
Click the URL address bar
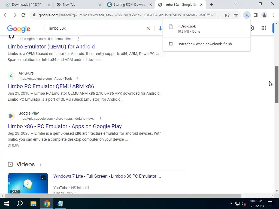tap(129, 15)
